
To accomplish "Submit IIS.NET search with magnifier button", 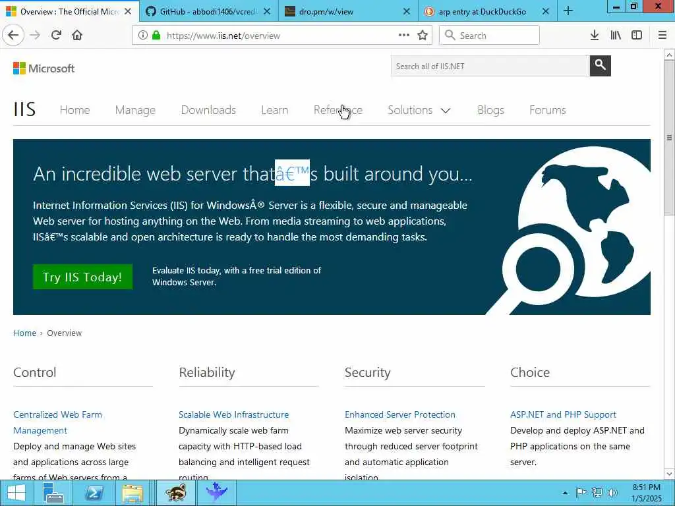I will click(600, 66).
